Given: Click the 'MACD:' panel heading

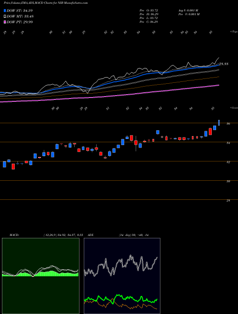Looking at the screenshot, I should tap(14, 235).
